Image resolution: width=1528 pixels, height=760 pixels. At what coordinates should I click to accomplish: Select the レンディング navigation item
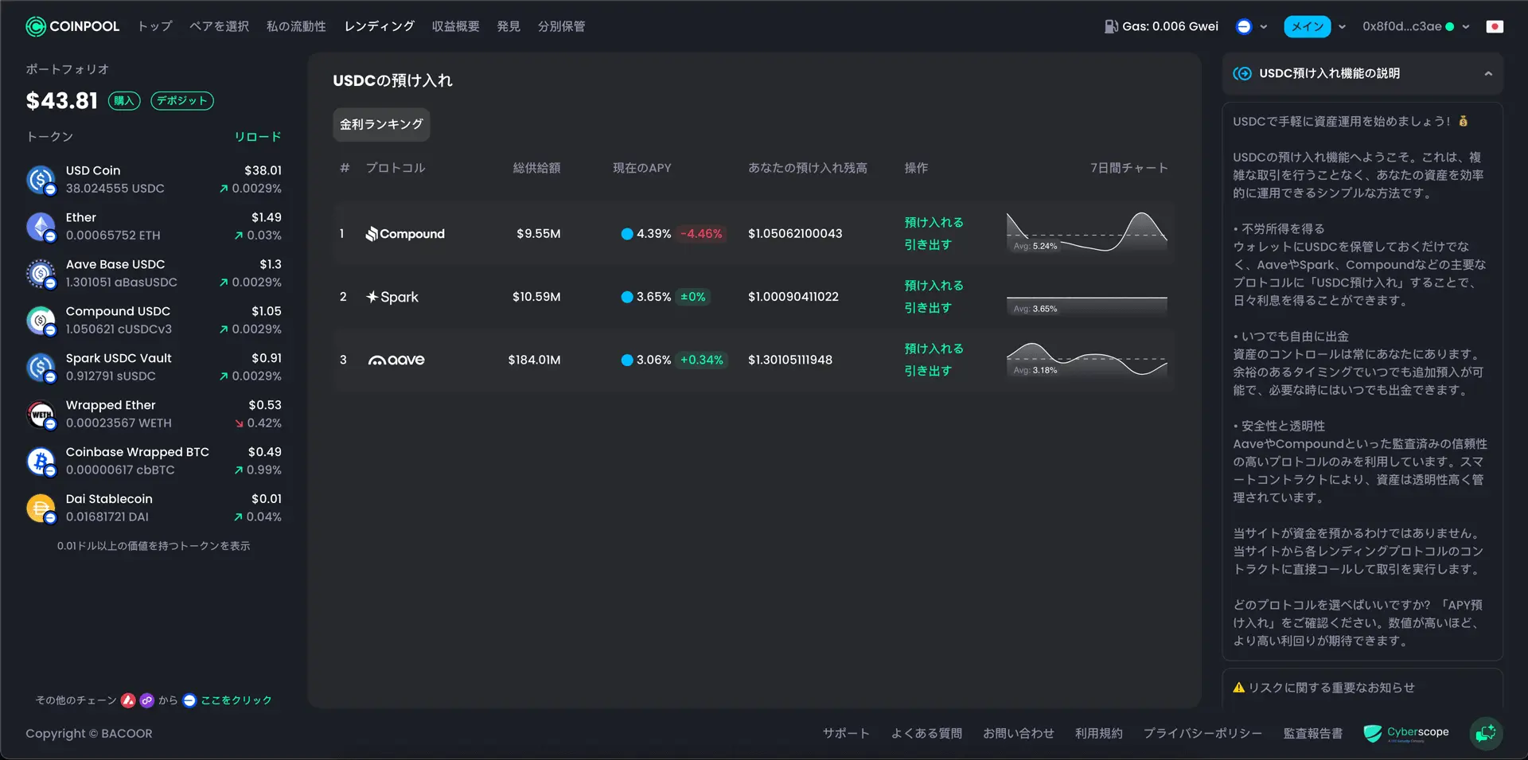[379, 26]
